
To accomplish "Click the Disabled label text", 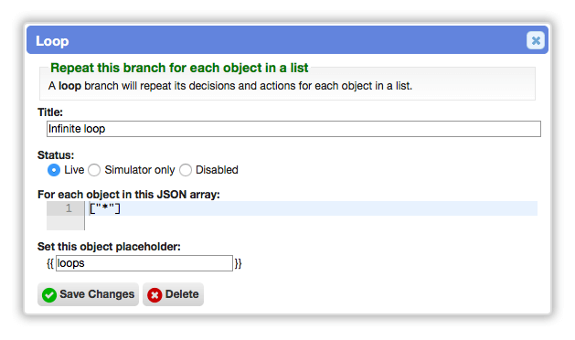I will (217, 170).
